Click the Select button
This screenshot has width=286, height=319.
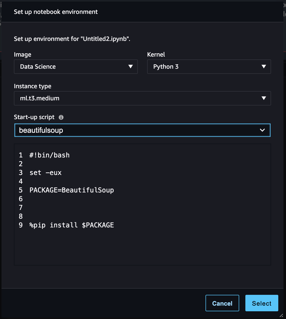262,303
